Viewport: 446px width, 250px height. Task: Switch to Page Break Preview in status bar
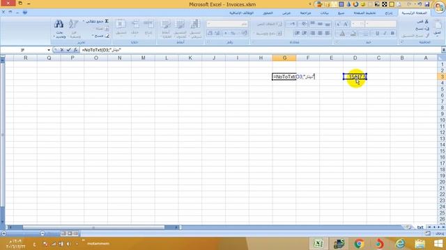[x=63, y=233]
